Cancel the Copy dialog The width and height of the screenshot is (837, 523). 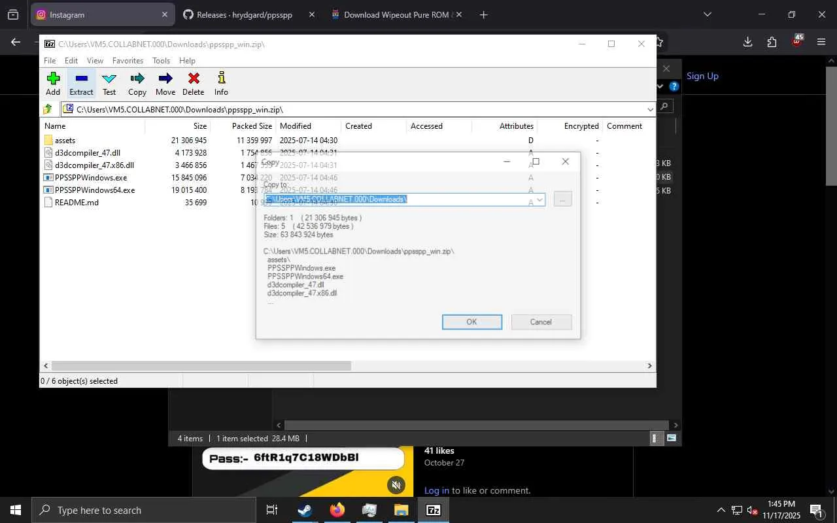pos(541,322)
